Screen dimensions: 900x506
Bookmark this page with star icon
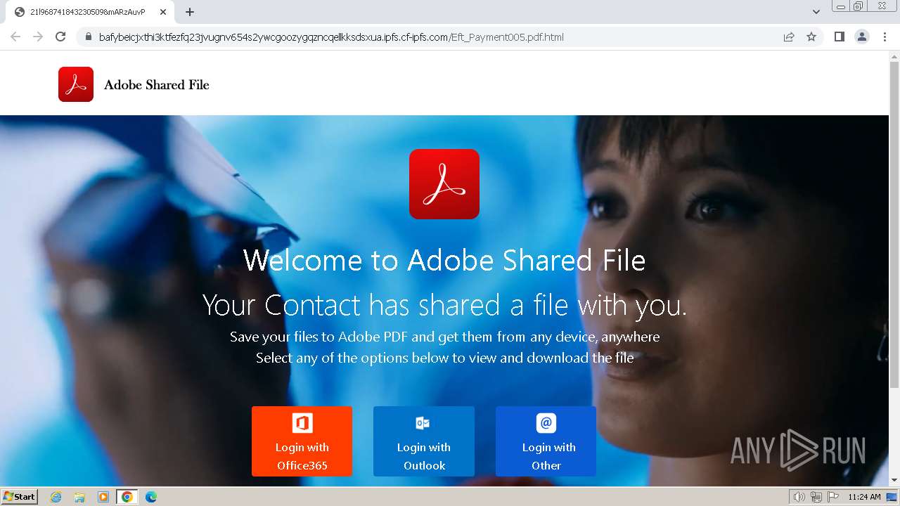click(x=811, y=37)
